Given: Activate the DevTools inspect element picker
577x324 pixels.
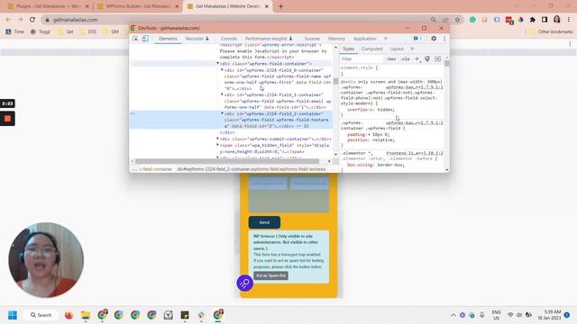Looking at the screenshot, I should coord(135,39).
